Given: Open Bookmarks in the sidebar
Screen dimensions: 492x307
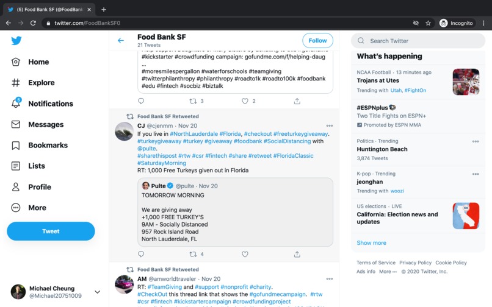Looking at the screenshot, I should coord(39,145).
